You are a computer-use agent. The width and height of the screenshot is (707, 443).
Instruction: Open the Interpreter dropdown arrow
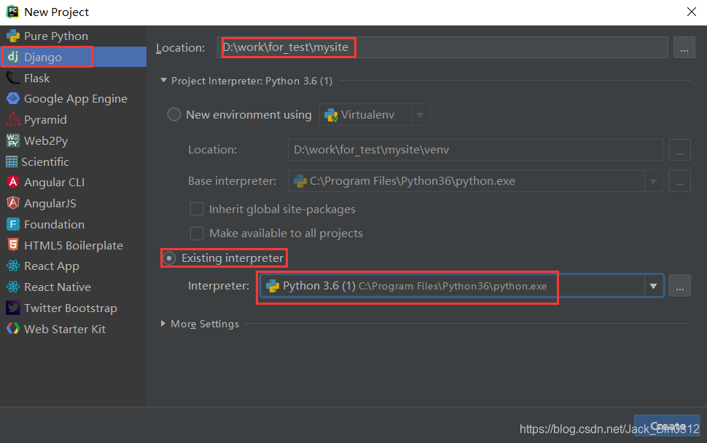coord(653,287)
